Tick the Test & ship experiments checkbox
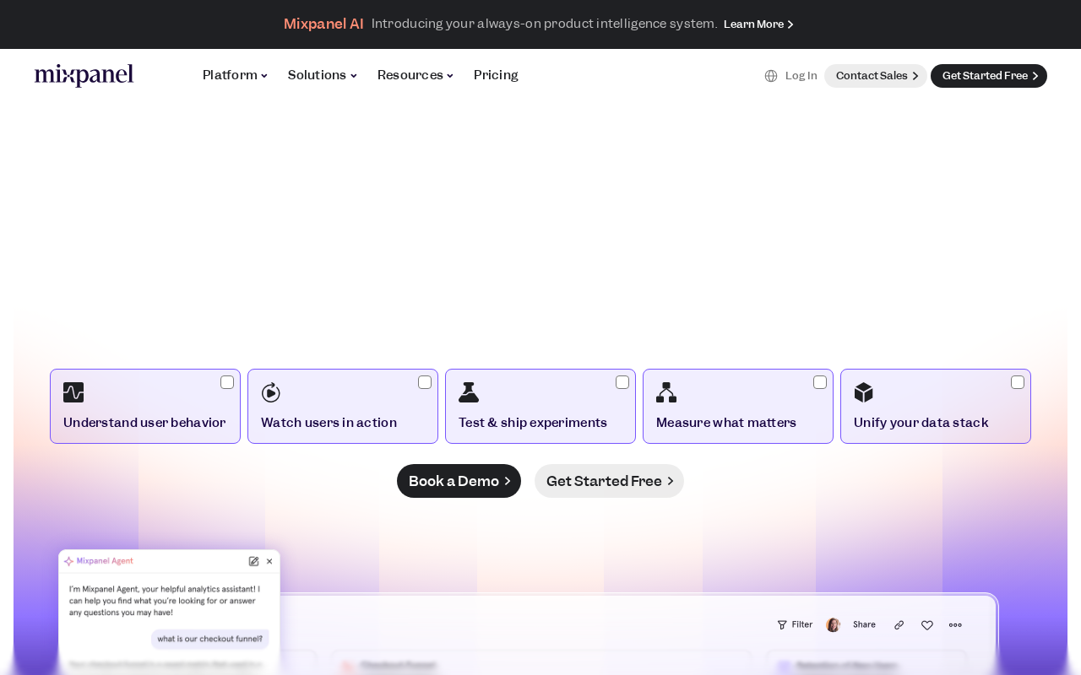1081x675 pixels. point(622,382)
